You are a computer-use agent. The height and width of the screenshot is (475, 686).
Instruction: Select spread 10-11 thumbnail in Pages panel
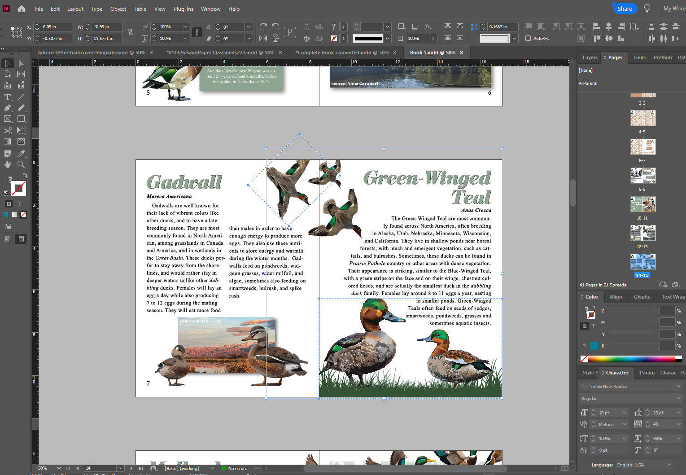tap(642, 205)
